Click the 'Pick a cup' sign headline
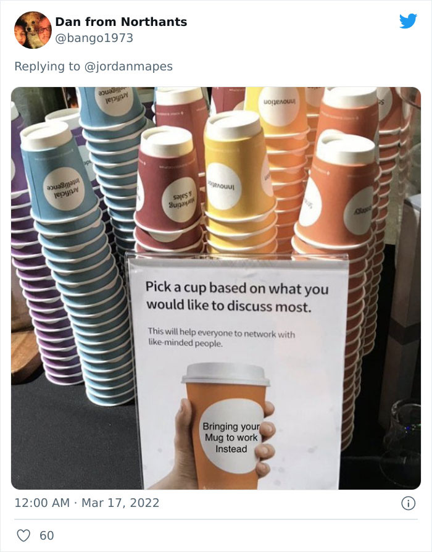The height and width of the screenshot is (552, 432). 237,297
